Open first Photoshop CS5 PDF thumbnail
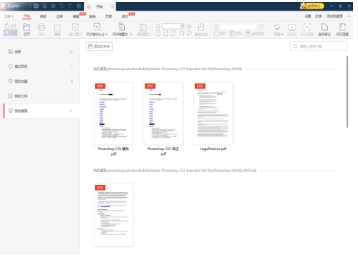The width and height of the screenshot is (358, 263). tap(114, 114)
